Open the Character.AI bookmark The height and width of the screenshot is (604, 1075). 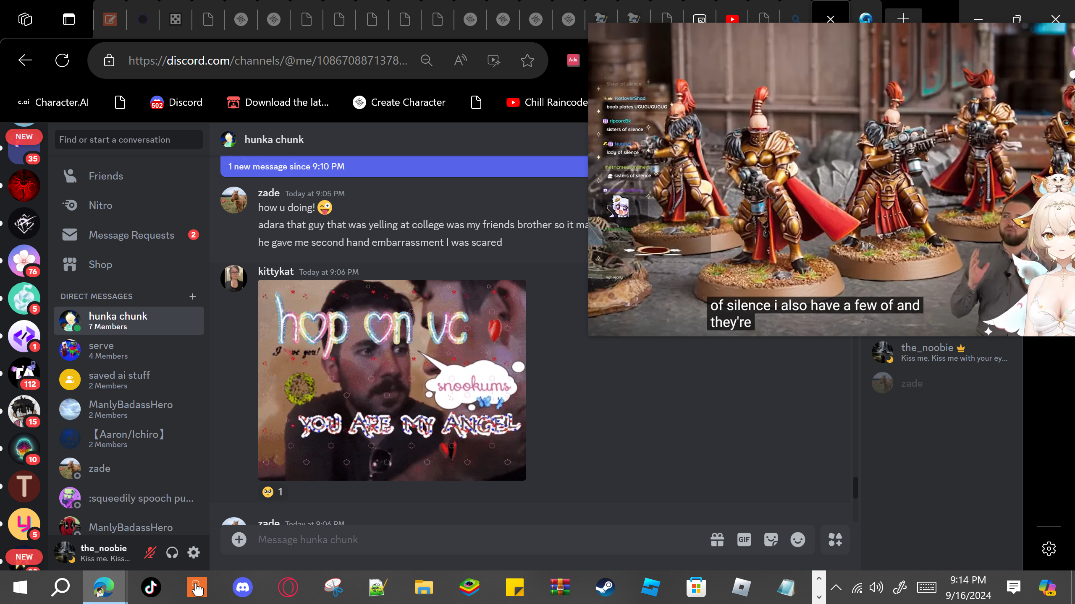pos(53,102)
